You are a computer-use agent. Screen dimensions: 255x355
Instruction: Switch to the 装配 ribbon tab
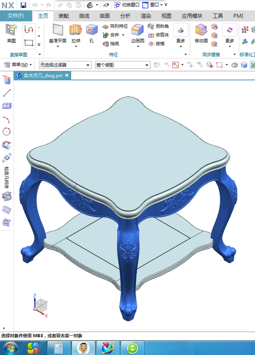click(63, 16)
